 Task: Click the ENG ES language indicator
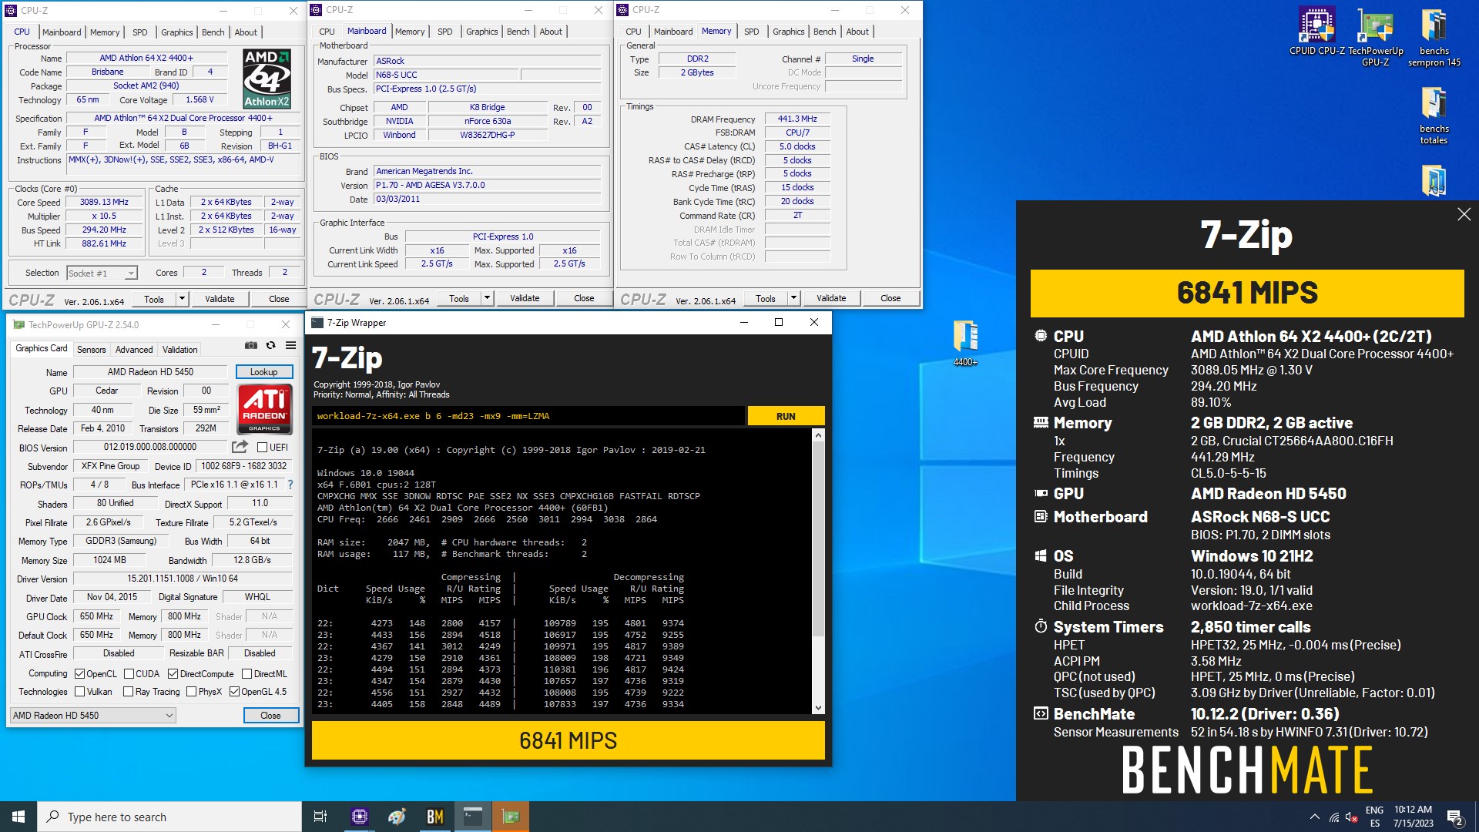tap(1374, 817)
